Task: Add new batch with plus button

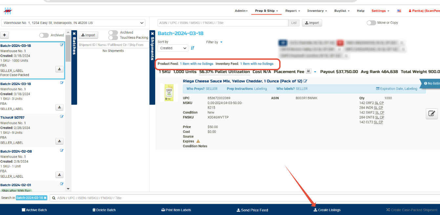Action: 4,35
